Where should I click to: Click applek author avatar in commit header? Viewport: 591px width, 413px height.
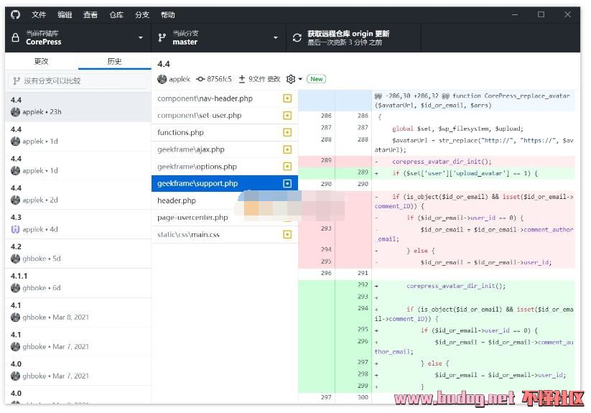pyautogui.click(x=162, y=79)
